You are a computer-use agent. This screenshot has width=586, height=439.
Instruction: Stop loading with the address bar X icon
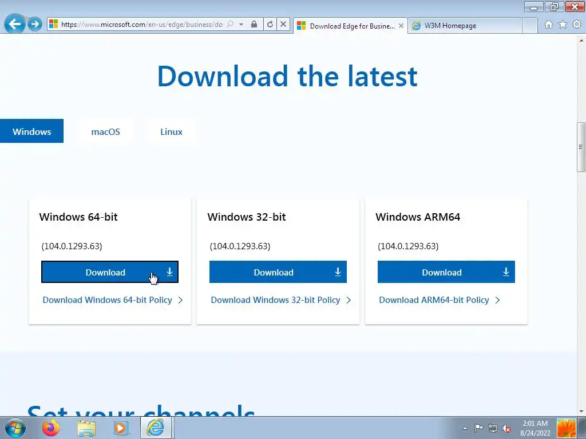point(283,24)
